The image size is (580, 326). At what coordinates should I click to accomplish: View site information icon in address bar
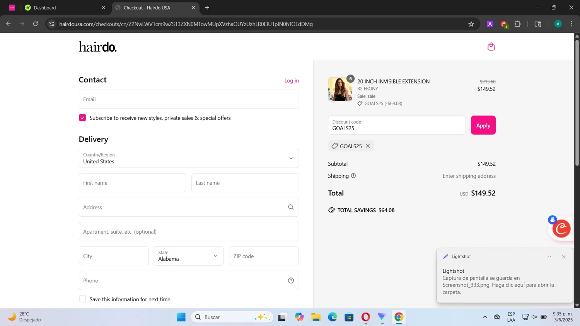tap(52, 24)
